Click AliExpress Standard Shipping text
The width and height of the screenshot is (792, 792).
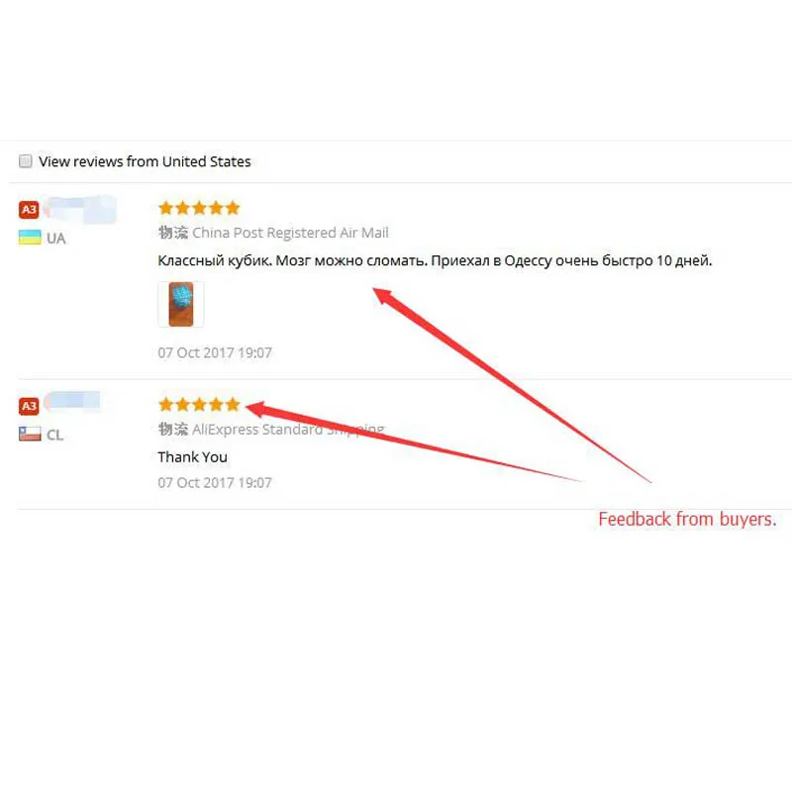pos(288,429)
